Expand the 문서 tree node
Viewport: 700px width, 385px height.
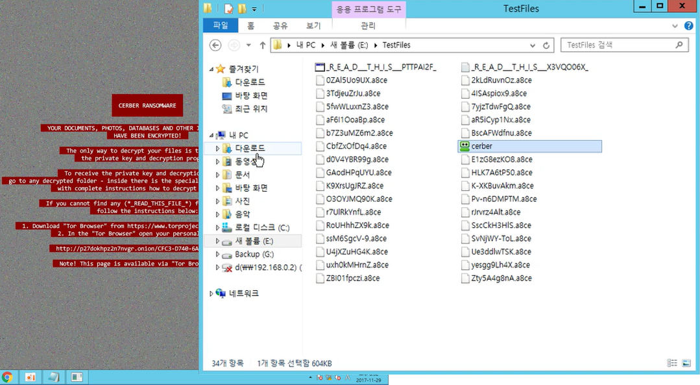click(217, 175)
